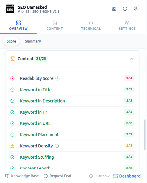Click the Keyword in URL 2/2 badge

[x=129, y=123]
